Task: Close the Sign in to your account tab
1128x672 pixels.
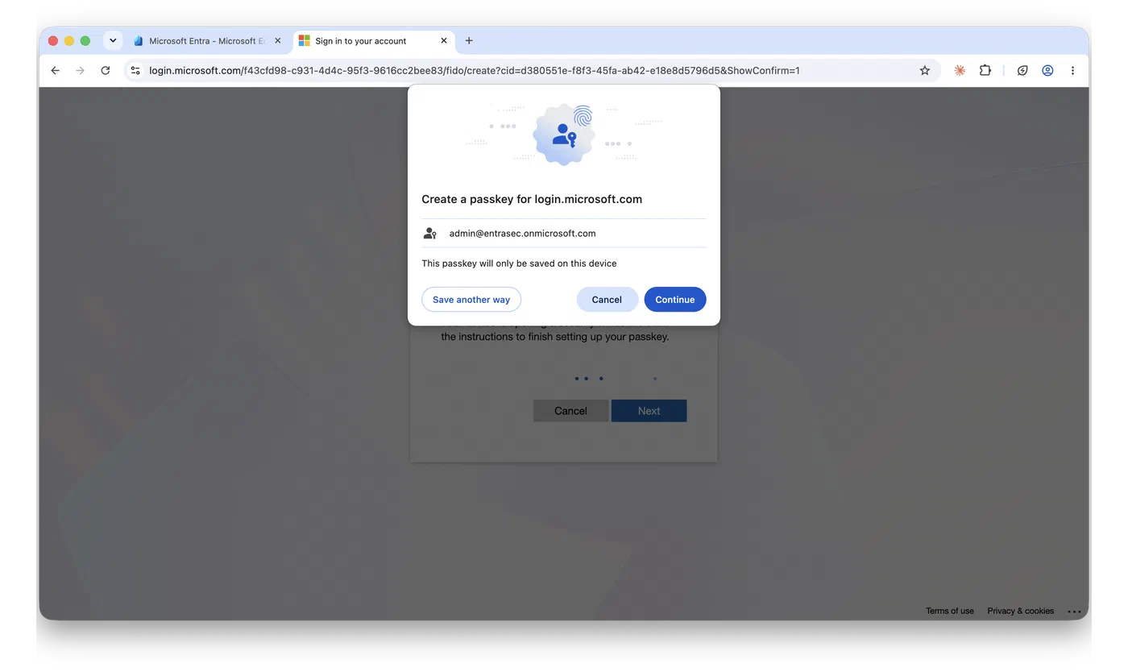Action: click(x=444, y=40)
